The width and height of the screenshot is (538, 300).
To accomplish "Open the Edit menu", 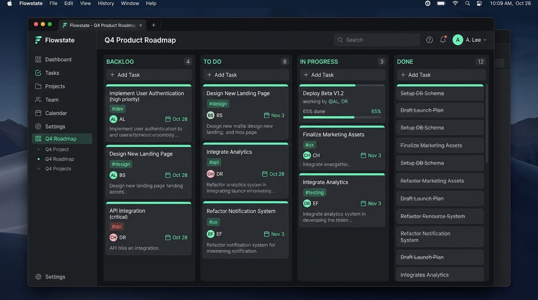I will coord(69,4).
